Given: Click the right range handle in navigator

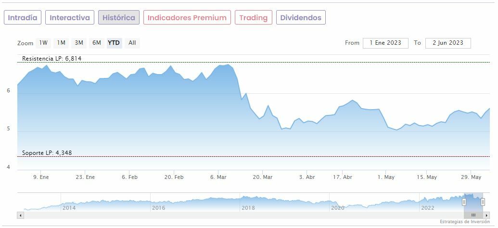Looking at the screenshot, I should click(x=483, y=203).
